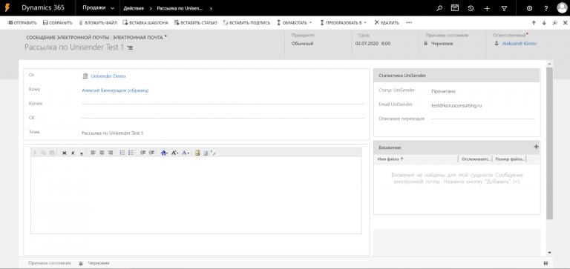Open the more commands ellipsis menu
This screenshot has width=570, height=269.
(409, 22)
